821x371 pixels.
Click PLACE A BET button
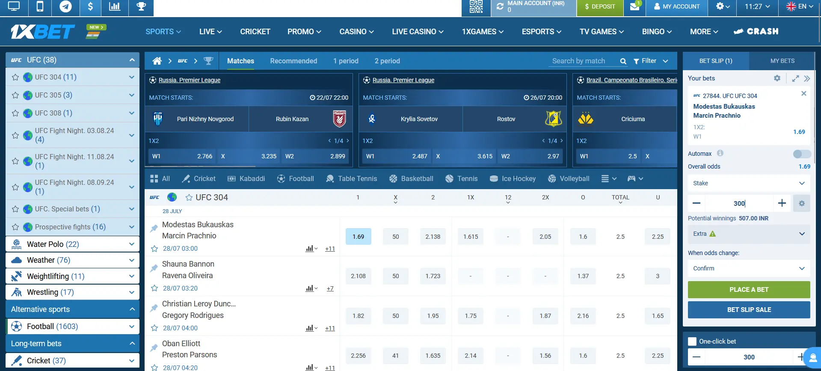coord(749,290)
